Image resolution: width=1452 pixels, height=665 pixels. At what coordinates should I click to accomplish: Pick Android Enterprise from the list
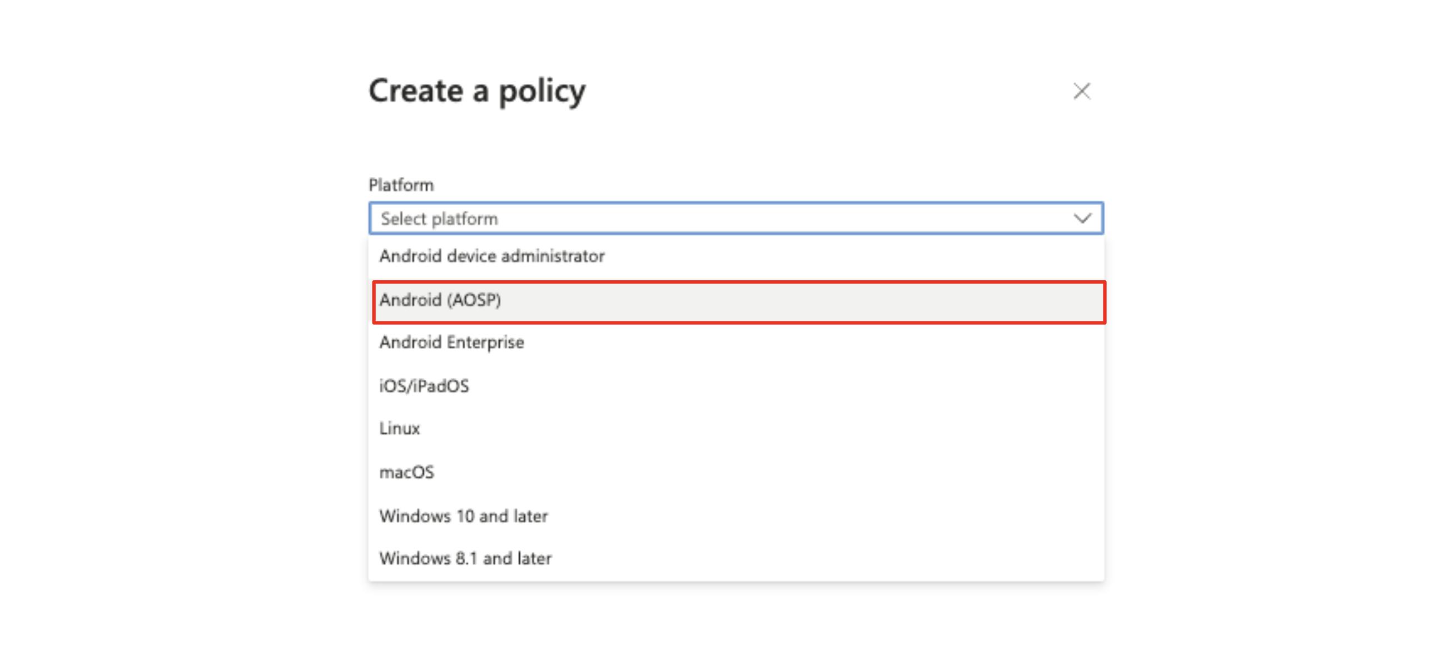(x=451, y=343)
